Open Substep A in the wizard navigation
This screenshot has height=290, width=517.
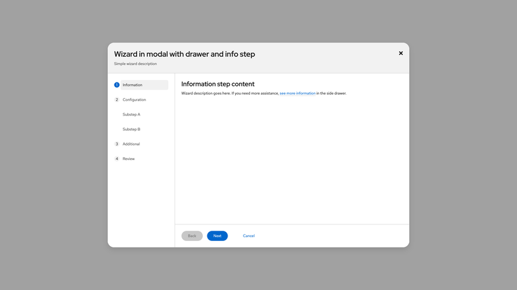click(132, 115)
